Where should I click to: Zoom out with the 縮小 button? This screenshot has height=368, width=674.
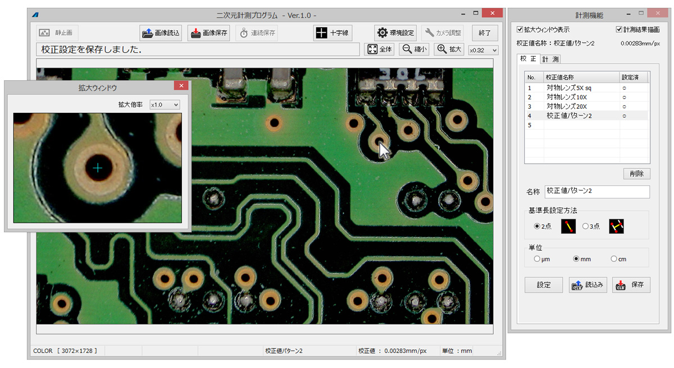414,49
